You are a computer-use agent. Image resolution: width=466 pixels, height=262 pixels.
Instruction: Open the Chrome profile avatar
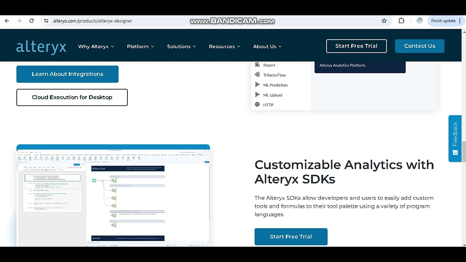click(420, 21)
